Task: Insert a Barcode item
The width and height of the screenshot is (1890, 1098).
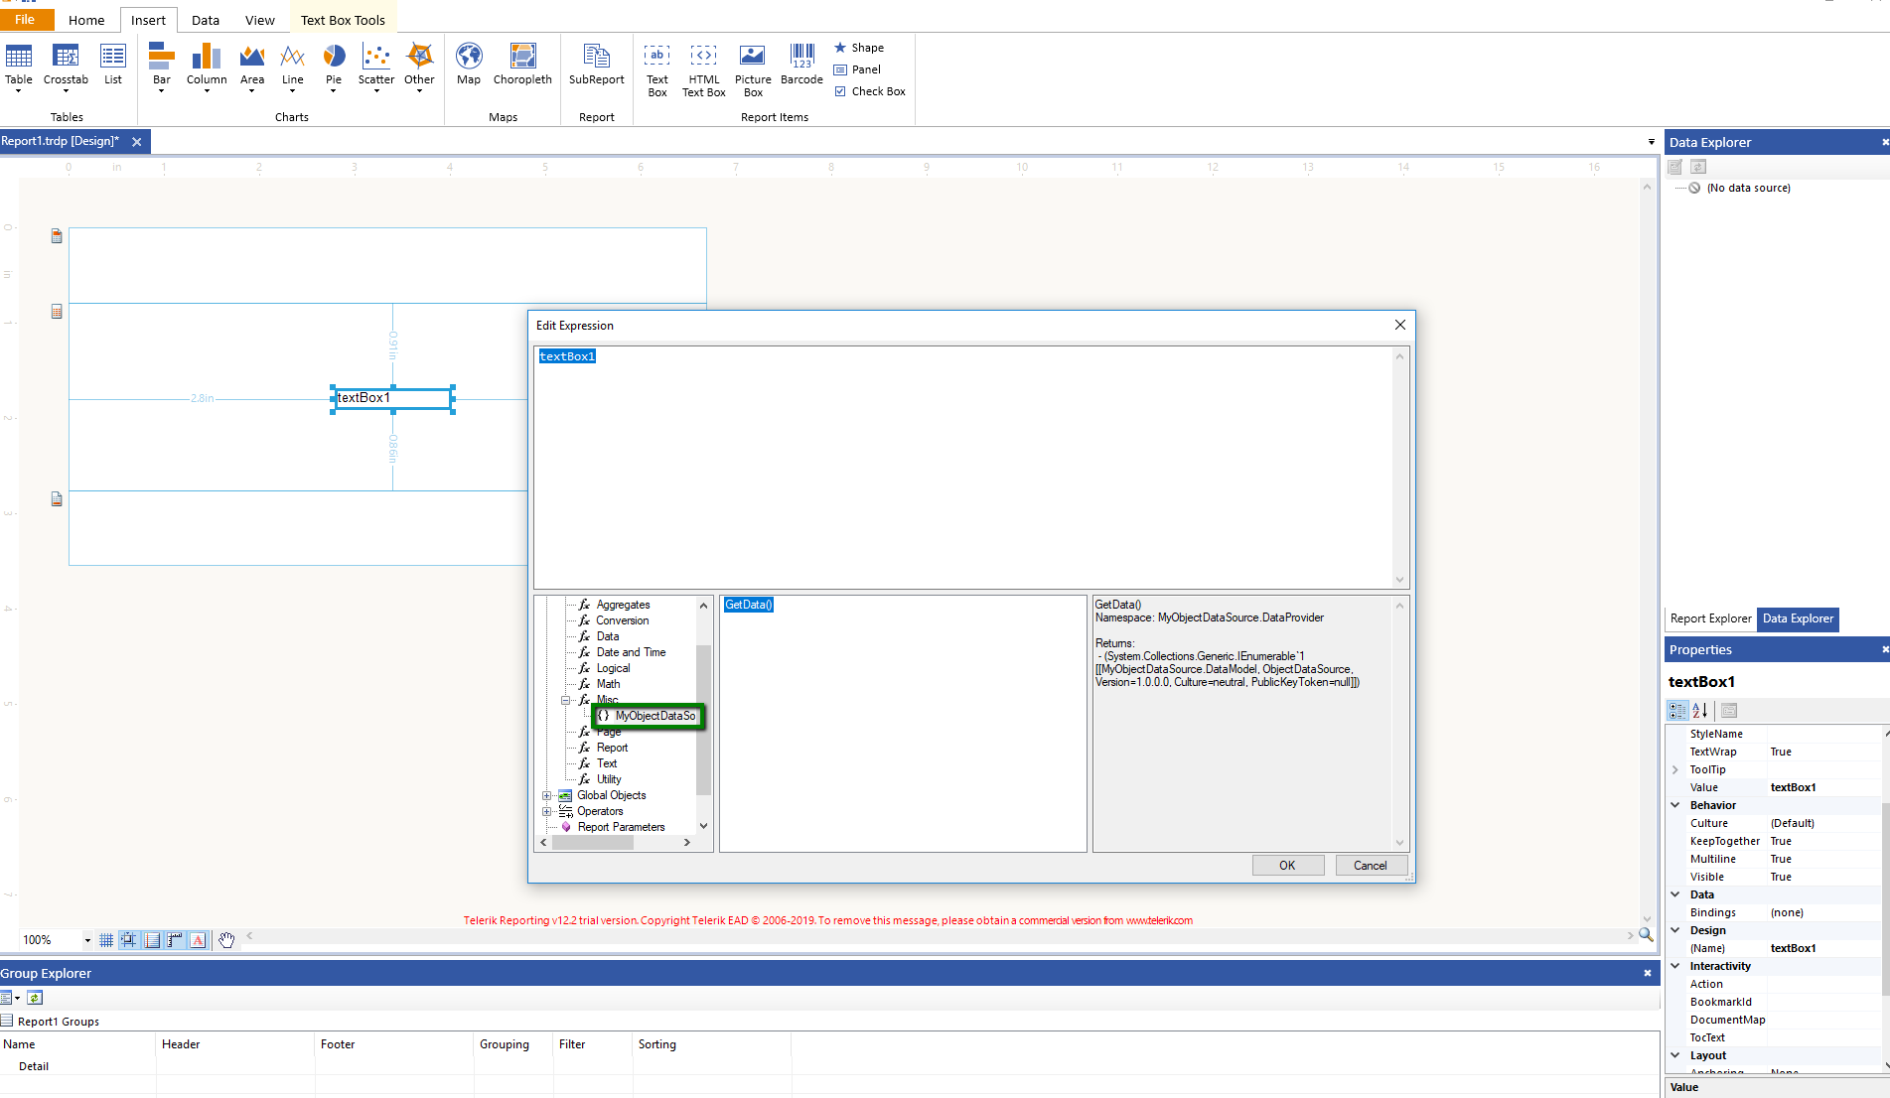Action: point(801,66)
